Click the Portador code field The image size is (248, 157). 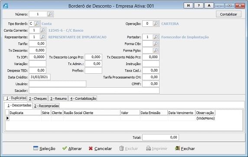click(147, 37)
